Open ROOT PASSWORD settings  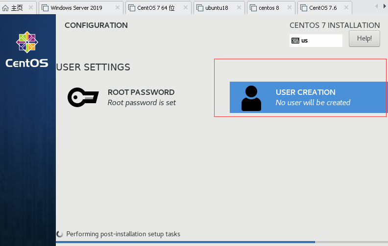click(x=141, y=97)
